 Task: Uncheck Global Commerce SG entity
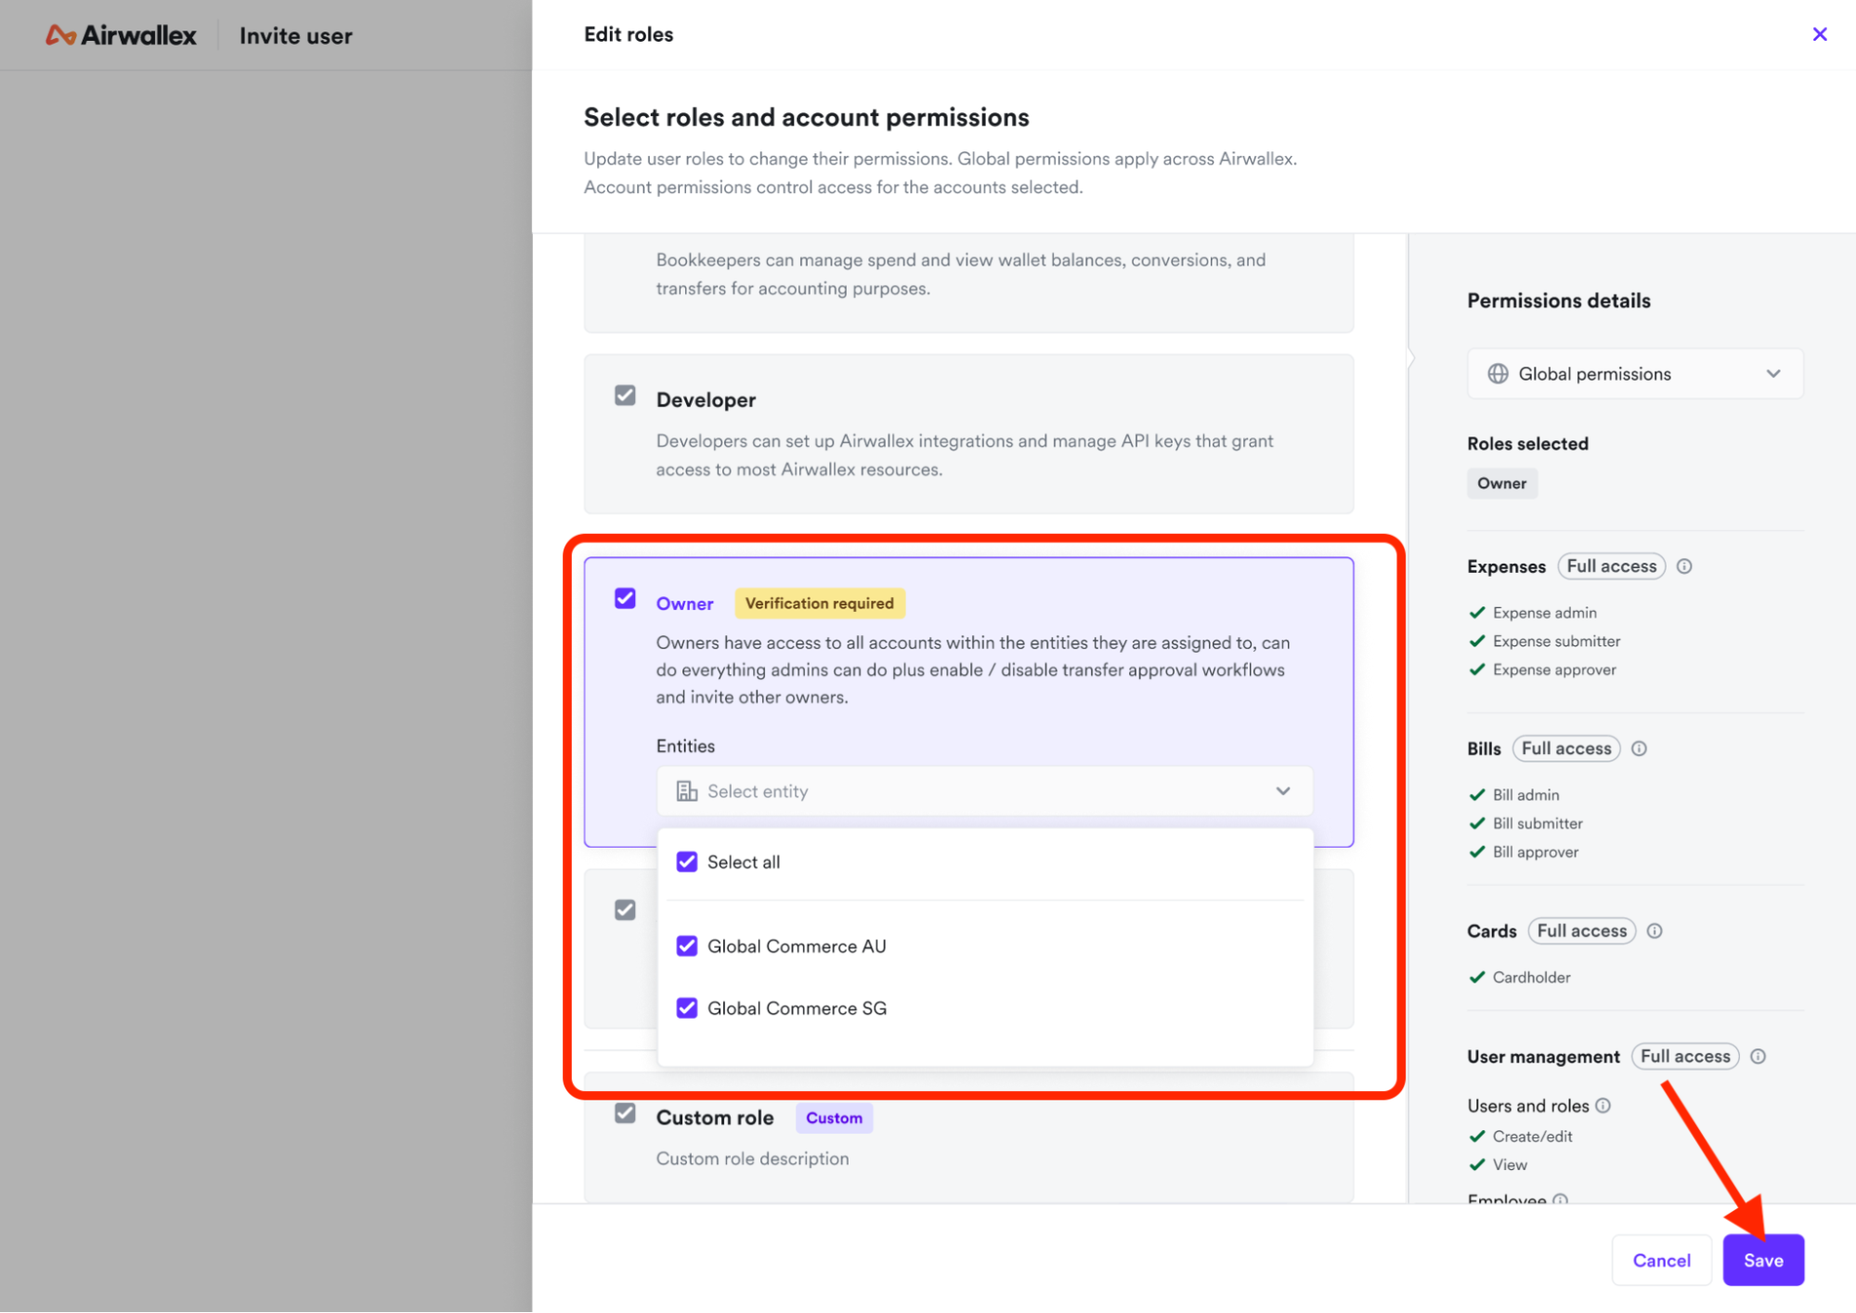pyautogui.click(x=686, y=1008)
